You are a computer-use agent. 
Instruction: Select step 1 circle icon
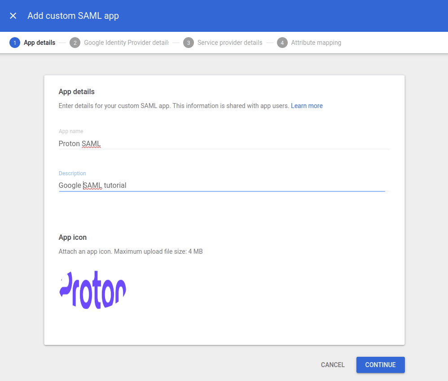pyautogui.click(x=14, y=43)
